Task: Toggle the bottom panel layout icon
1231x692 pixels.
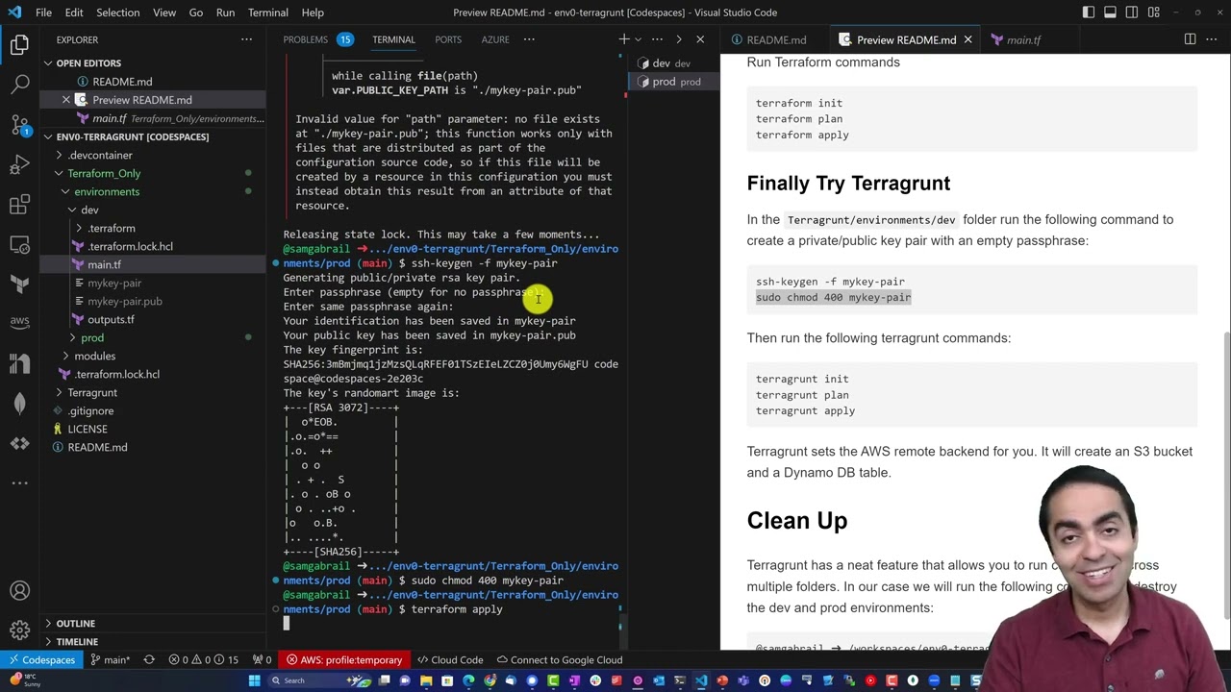Action: (x=1110, y=12)
